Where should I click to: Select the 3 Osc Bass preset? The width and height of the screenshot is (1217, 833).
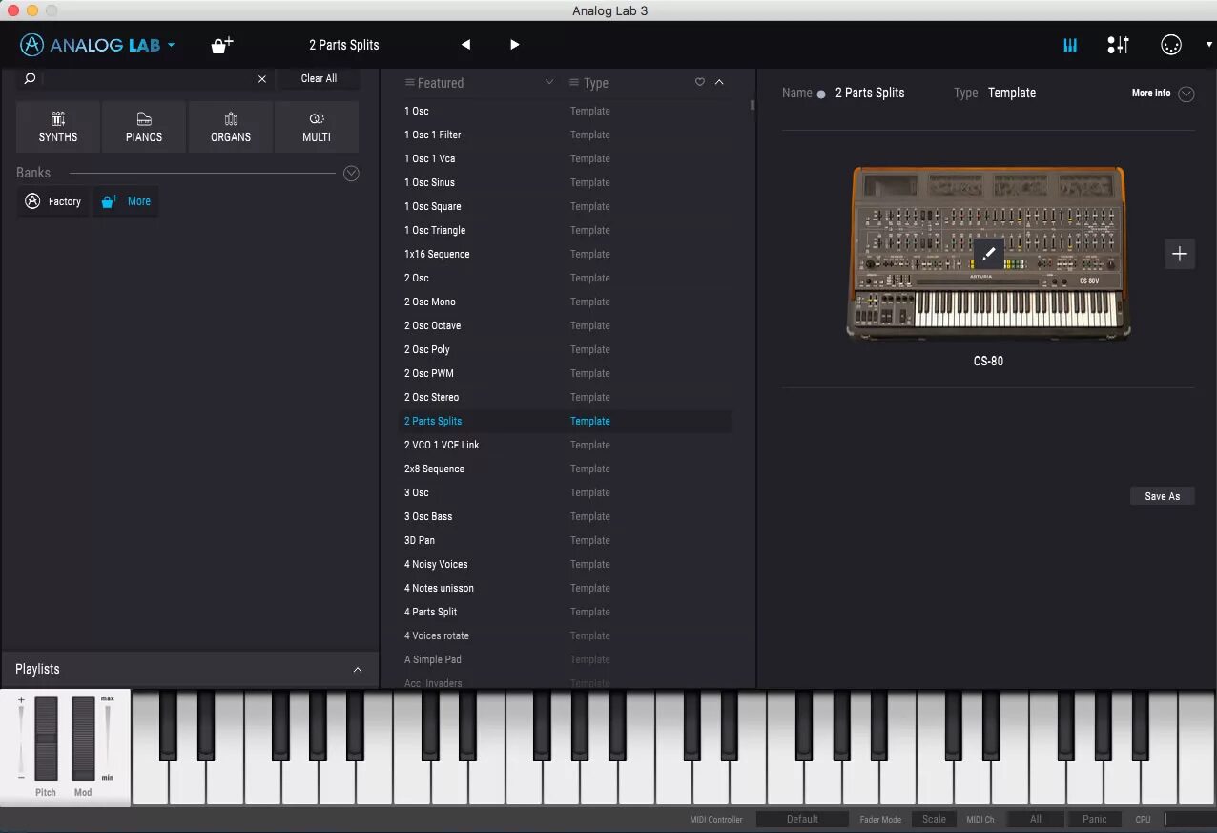click(x=567, y=516)
